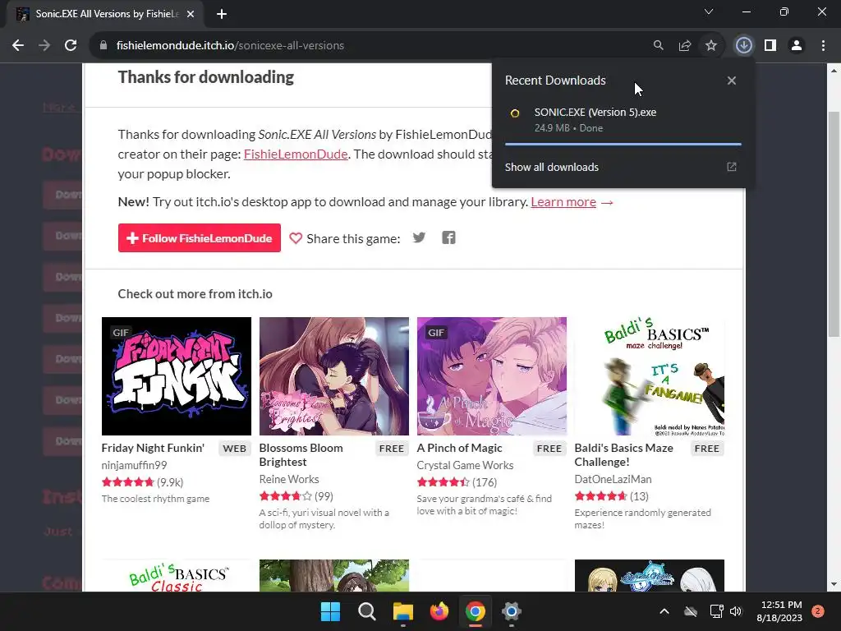The height and width of the screenshot is (631, 841).
Task: Follow the Learn more link
Action: [563, 202]
